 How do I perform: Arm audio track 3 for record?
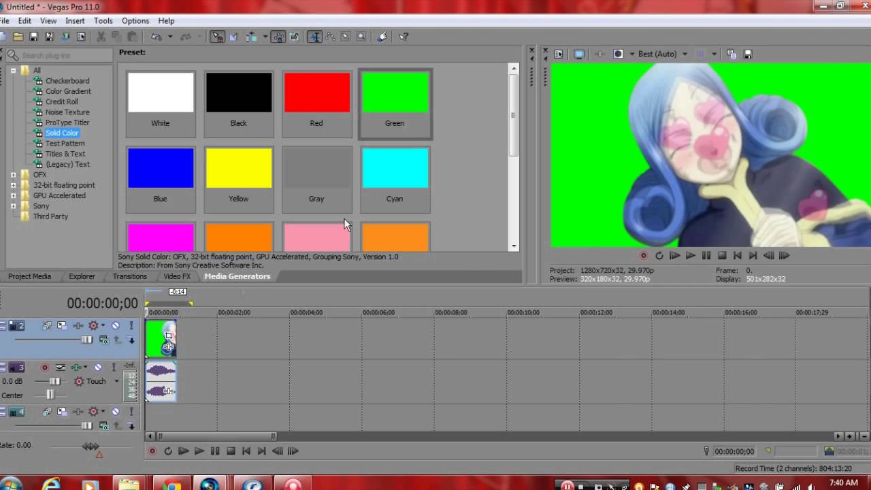tap(45, 367)
